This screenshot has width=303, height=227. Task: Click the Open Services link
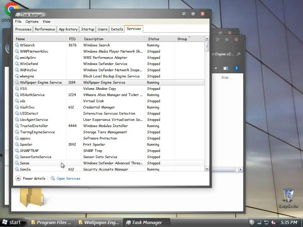coord(68,179)
